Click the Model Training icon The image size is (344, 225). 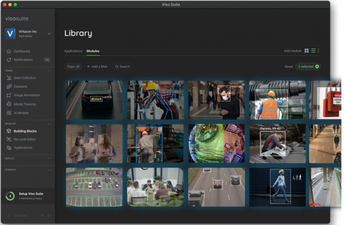9,104
